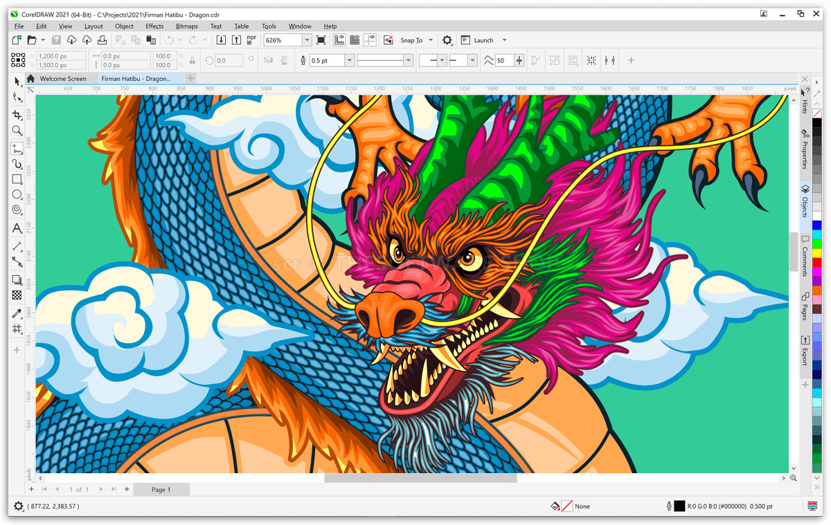The image size is (831, 525).
Task: Expand the Open folder dropdown arrow
Action: [43, 41]
